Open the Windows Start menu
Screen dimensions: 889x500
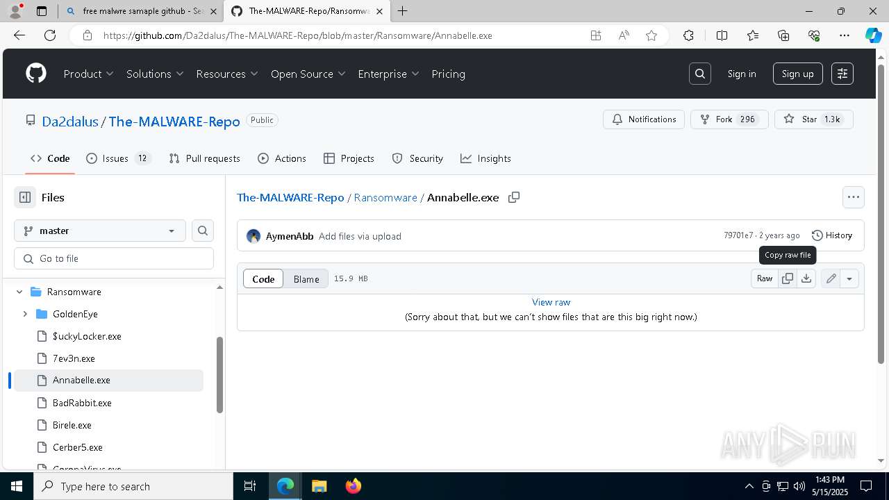coord(17,486)
